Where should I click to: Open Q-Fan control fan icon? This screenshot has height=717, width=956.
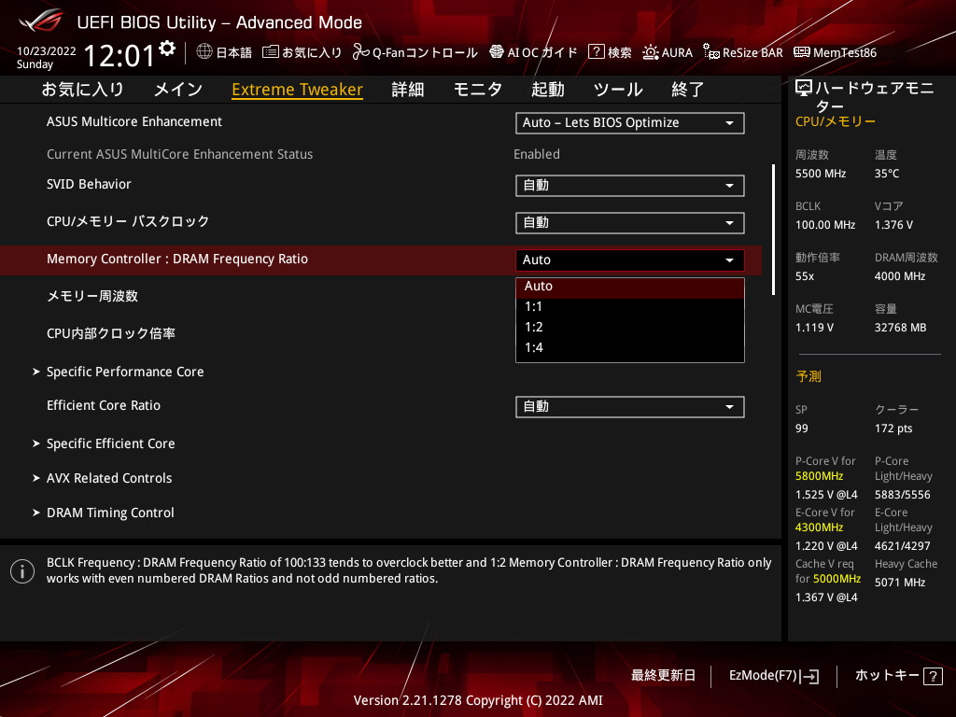(361, 52)
